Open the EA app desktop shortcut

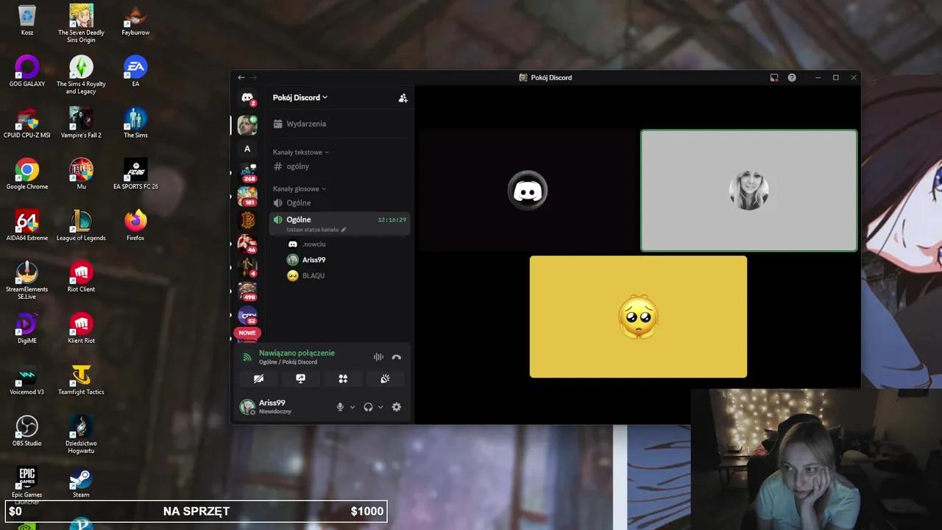click(x=135, y=71)
